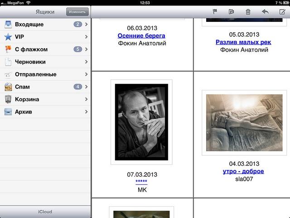Open the Разлив малых рек link
Image resolution: width=290 pixels, height=218 pixels.
243,42
